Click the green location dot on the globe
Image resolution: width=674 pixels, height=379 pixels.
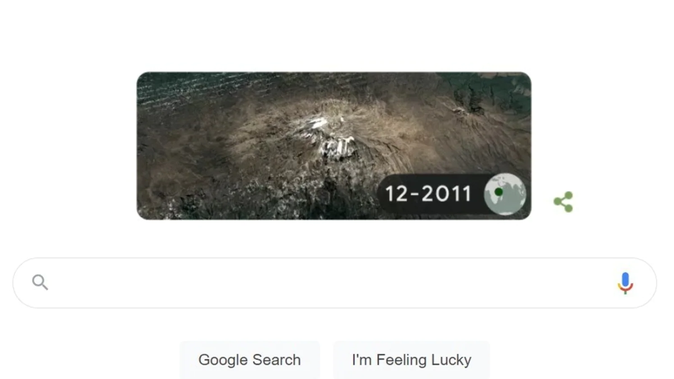click(499, 192)
